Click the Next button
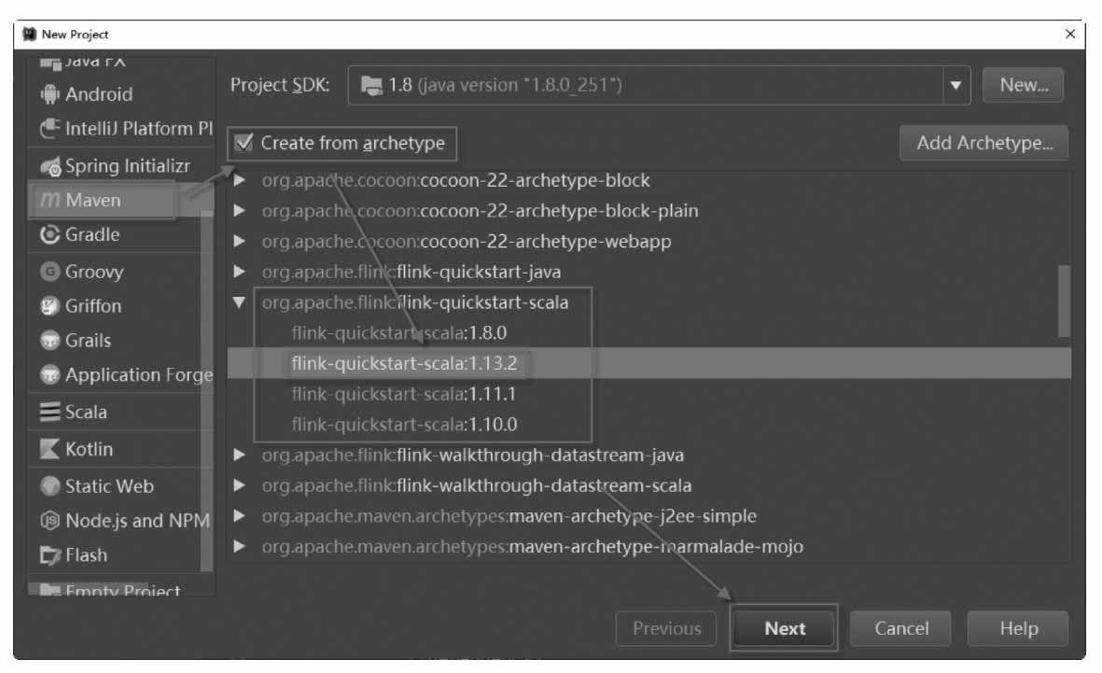 [x=785, y=628]
